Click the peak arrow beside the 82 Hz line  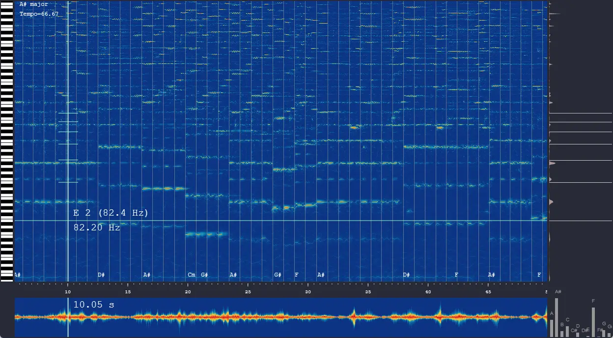(x=551, y=201)
